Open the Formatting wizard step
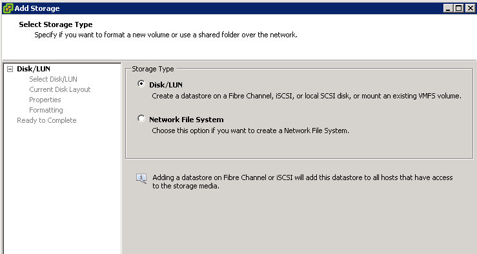 click(x=46, y=110)
